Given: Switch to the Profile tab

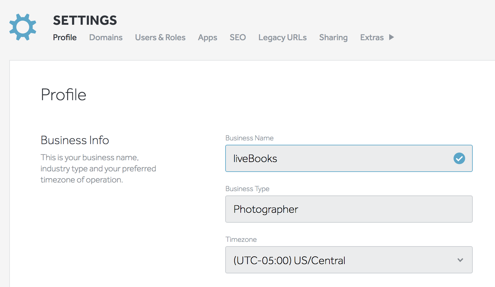Looking at the screenshot, I should pos(65,37).
